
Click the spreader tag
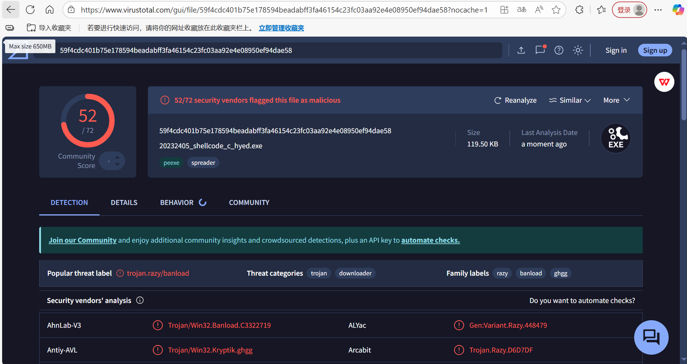tap(203, 163)
